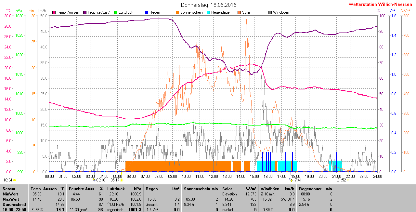Click the MinWert row label

10,194
